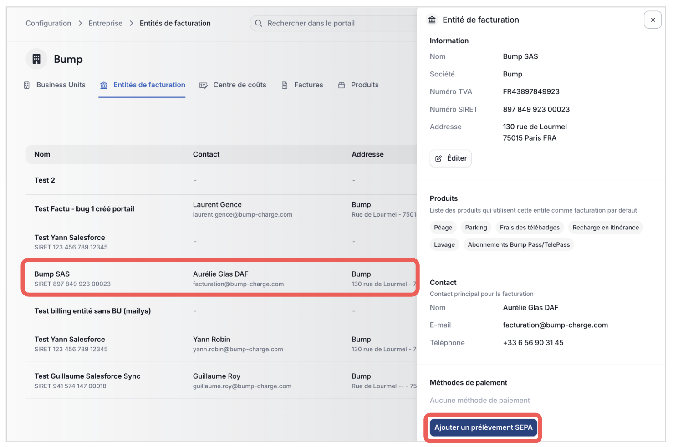Focus the Rechercher dans le portail field
Image resolution: width=673 pixels, height=447 pixels.
tap(337, 23)
